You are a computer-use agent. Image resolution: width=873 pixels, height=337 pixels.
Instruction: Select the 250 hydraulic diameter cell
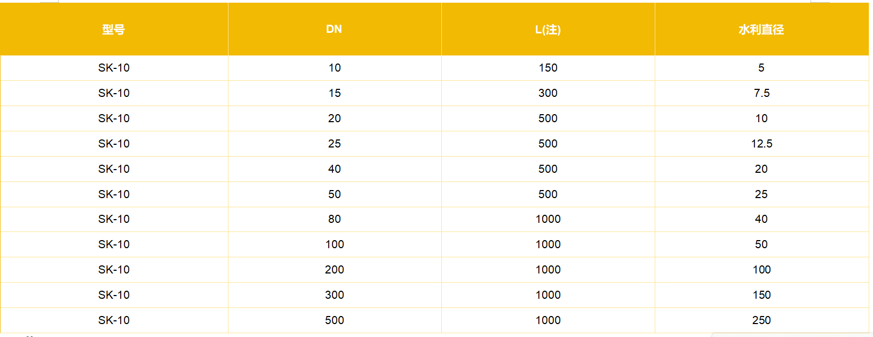(761, 320)
